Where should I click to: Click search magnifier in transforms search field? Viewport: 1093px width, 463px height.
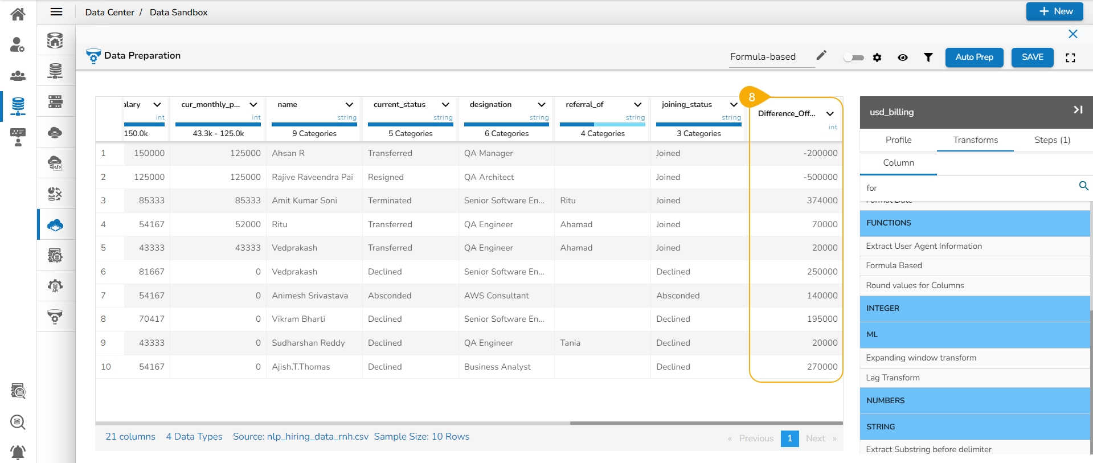tap(1083, 186)
